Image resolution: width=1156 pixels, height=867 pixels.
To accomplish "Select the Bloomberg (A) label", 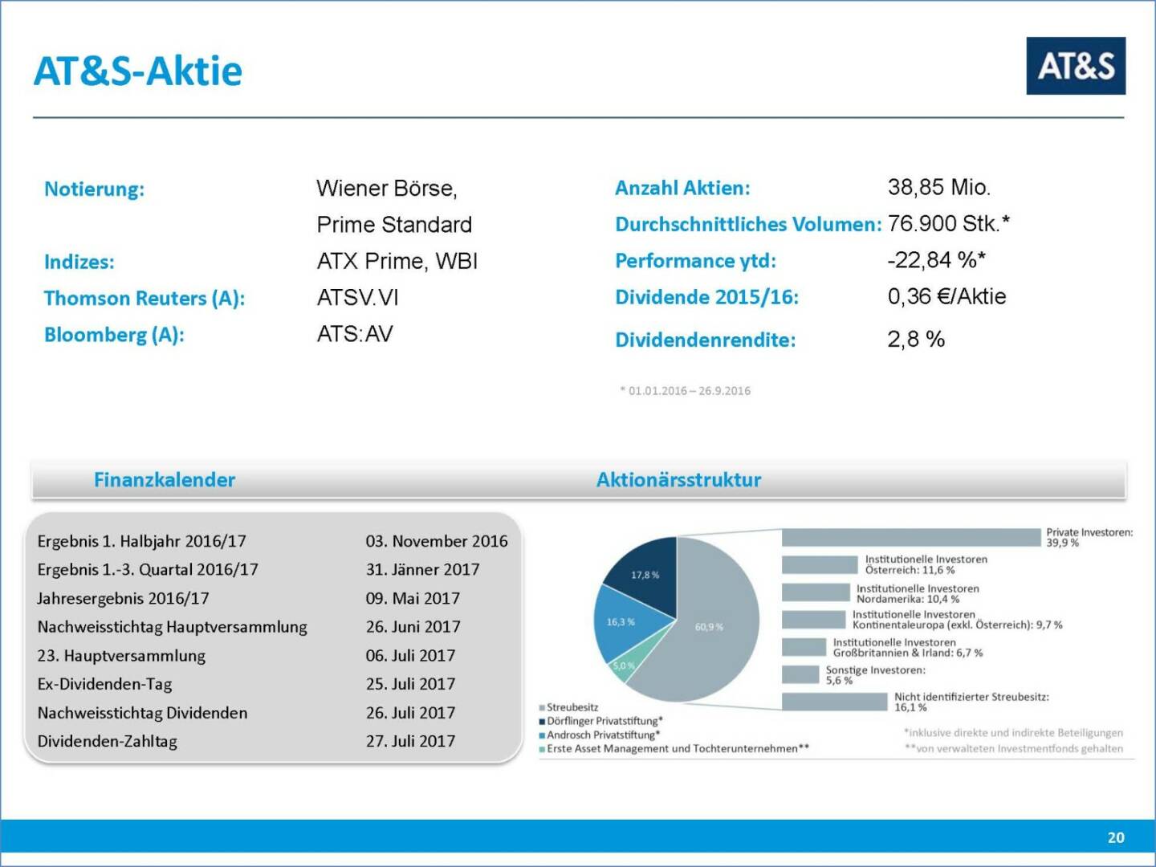I will tap(114, 335).
